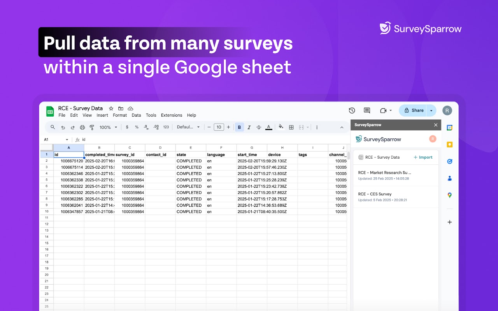This screenshot has width=498, height=311.
Task: Click the formula bar containing id
Action: tap(214, 140)
